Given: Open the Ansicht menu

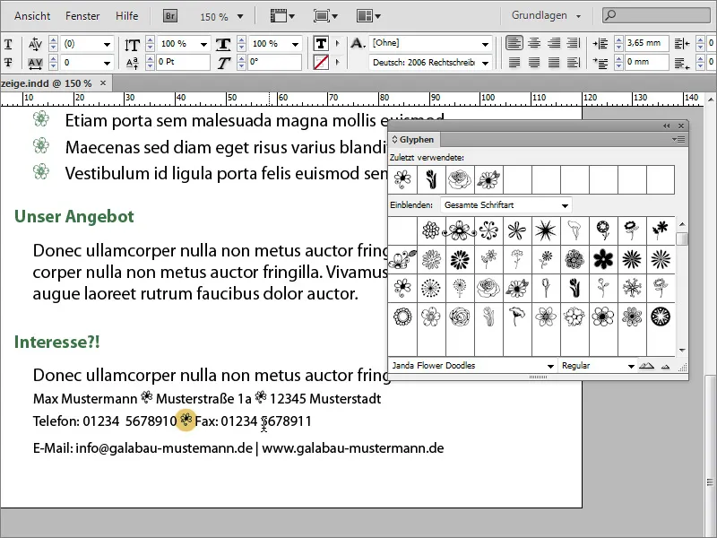Looking at the screenshot, I should 32,15.
